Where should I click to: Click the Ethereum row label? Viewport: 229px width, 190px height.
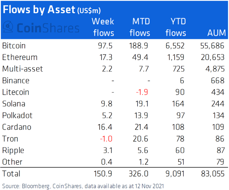tap(20, 57)
